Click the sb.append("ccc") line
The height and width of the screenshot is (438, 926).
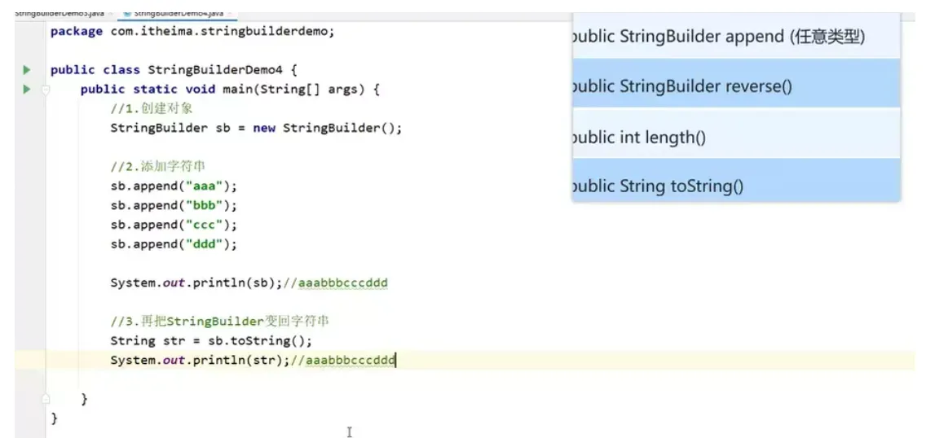tap(174, 226)
